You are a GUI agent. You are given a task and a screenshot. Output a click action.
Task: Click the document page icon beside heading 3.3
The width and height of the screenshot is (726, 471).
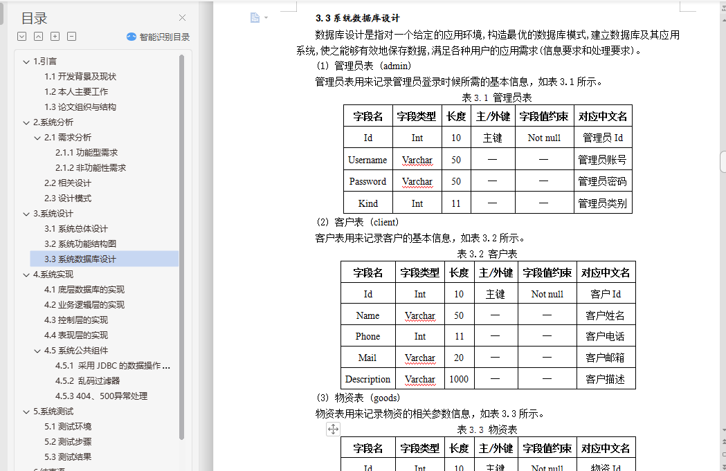pos(255,17)
